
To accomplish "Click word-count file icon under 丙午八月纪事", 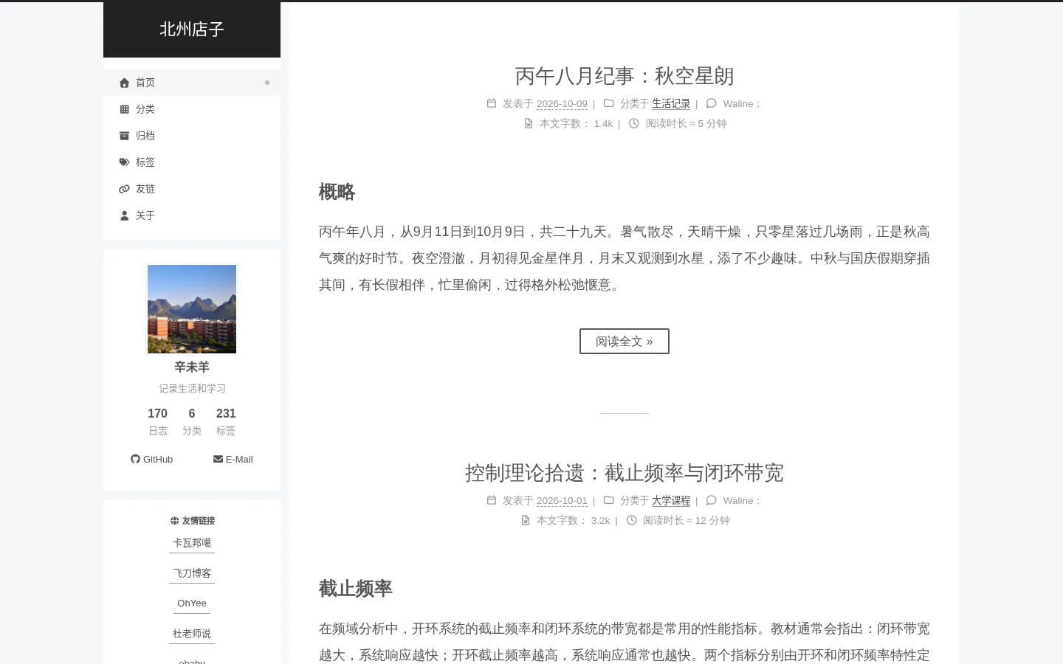I will pyautogui.click(x=529, y=123).
